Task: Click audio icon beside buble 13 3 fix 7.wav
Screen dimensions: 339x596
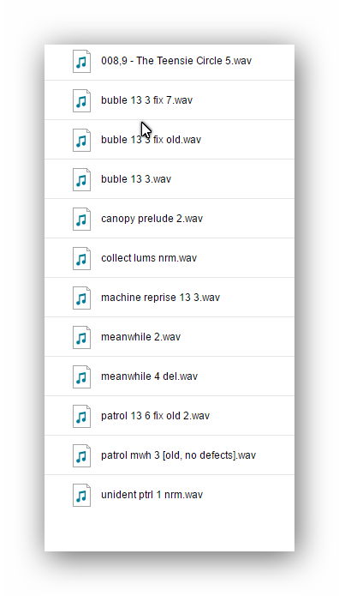Action: (x=81, y=100)
